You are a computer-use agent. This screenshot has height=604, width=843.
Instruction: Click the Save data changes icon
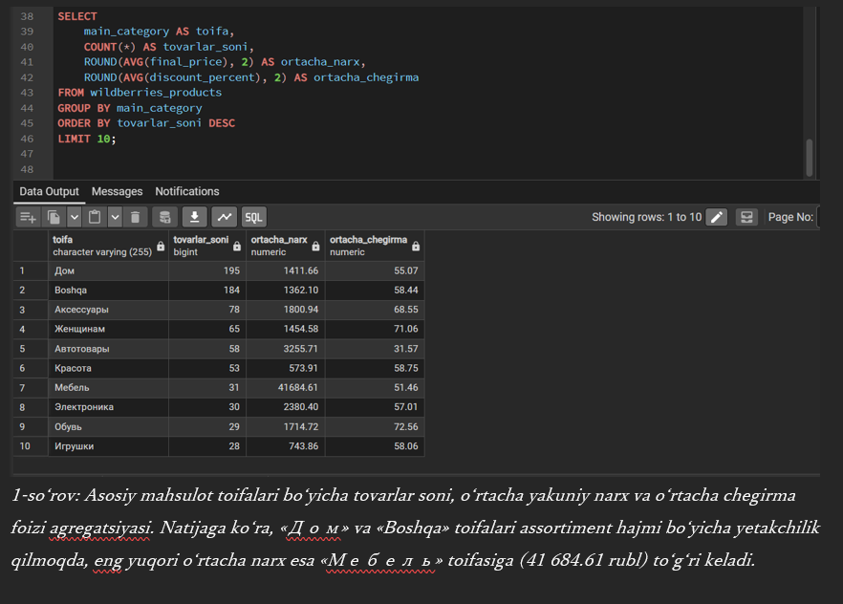165,217
